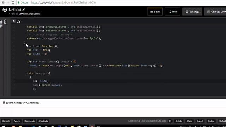Click the 'newNo = Math.max.apply' line
The height and width of the screenshot is (127, 226).
96,66
